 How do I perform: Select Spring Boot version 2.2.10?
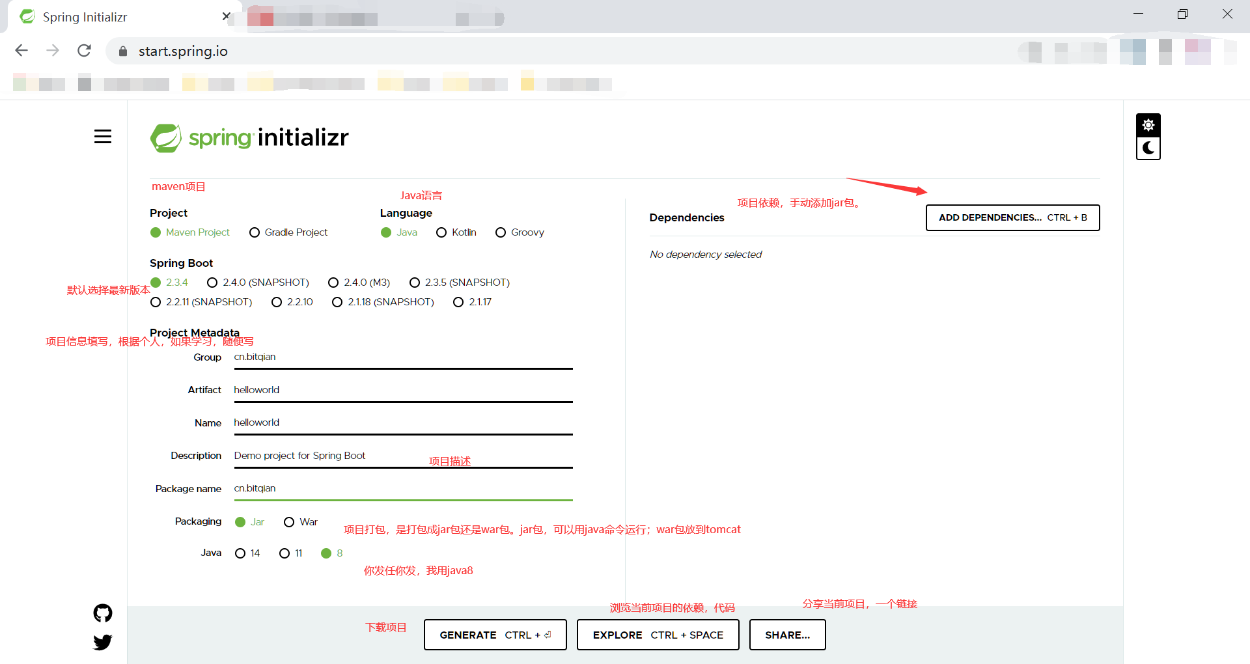point(292,302)
